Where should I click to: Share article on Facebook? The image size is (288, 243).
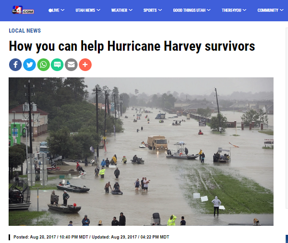point(15,65)
